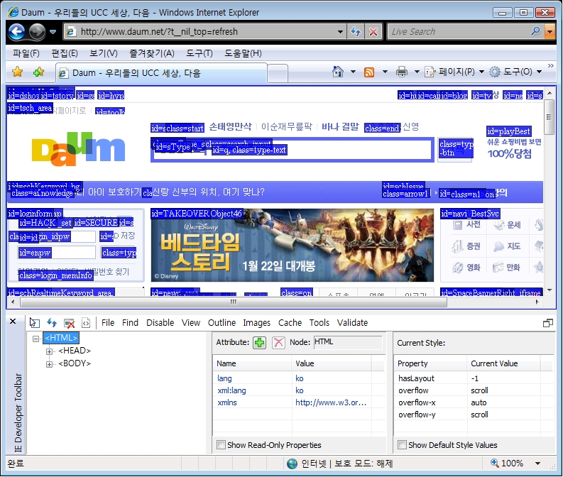Enable Show Read-Only Properties checkbox
Screen dimensions: 563x477
click(222, 445)
